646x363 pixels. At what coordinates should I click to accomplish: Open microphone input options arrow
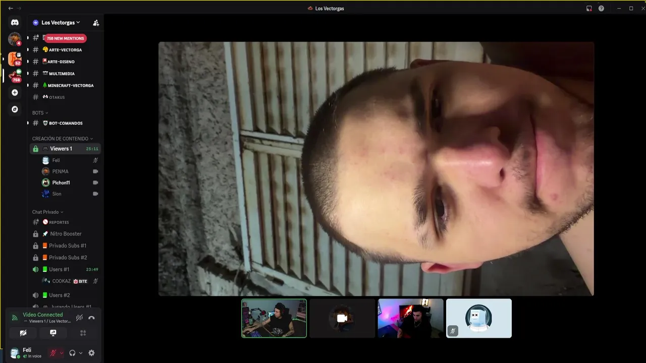(62, 353)
